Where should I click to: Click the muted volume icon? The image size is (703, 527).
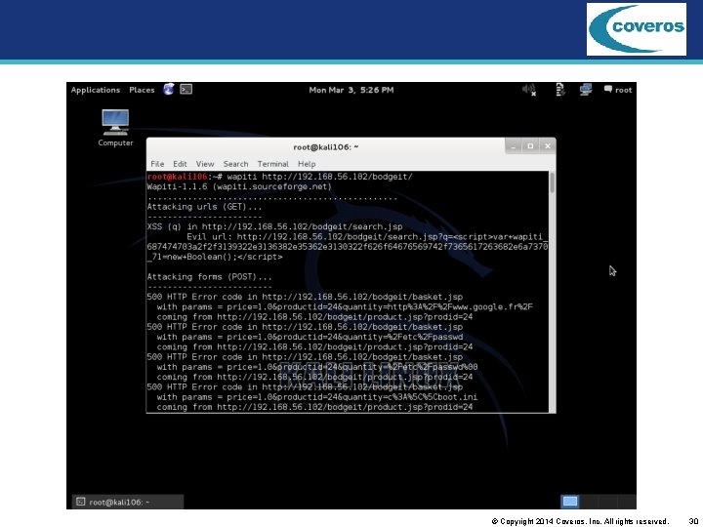click(529, 90)
